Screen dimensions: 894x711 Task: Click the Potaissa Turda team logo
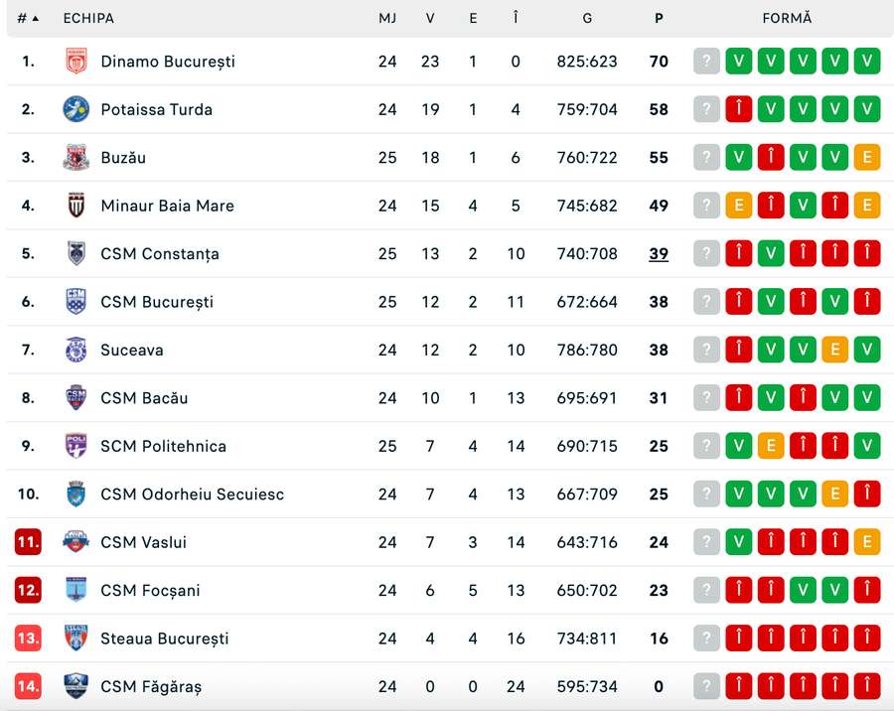click(x=75, y=109)
